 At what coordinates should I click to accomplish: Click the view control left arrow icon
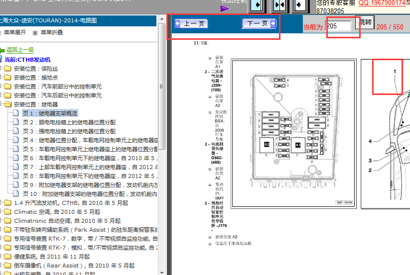click(299, 5)
